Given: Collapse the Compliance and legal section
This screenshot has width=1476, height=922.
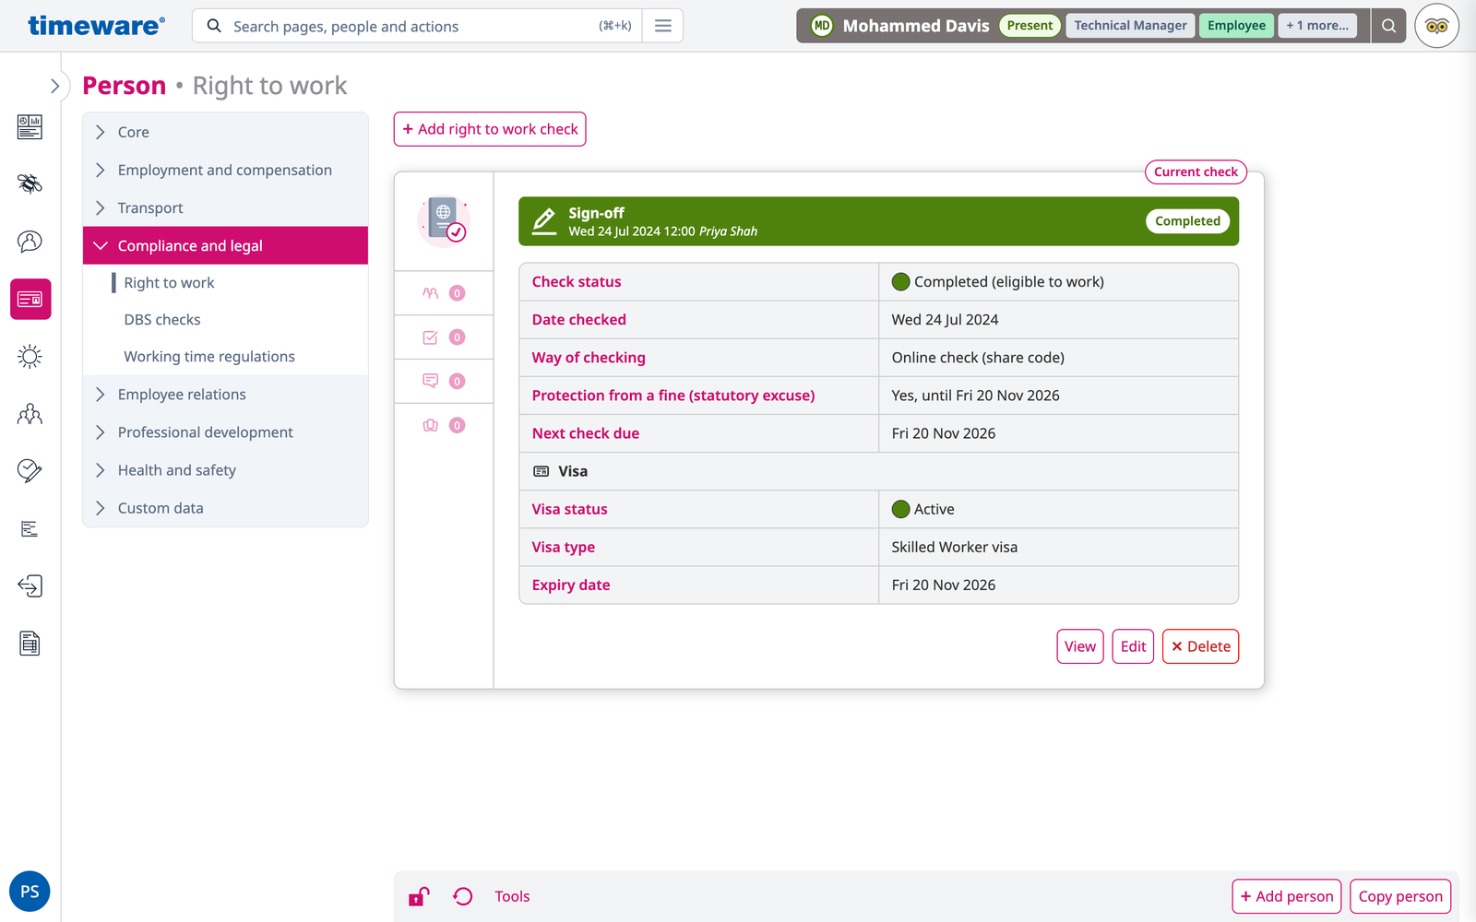Looking at the screenshot, I should 225,245.
